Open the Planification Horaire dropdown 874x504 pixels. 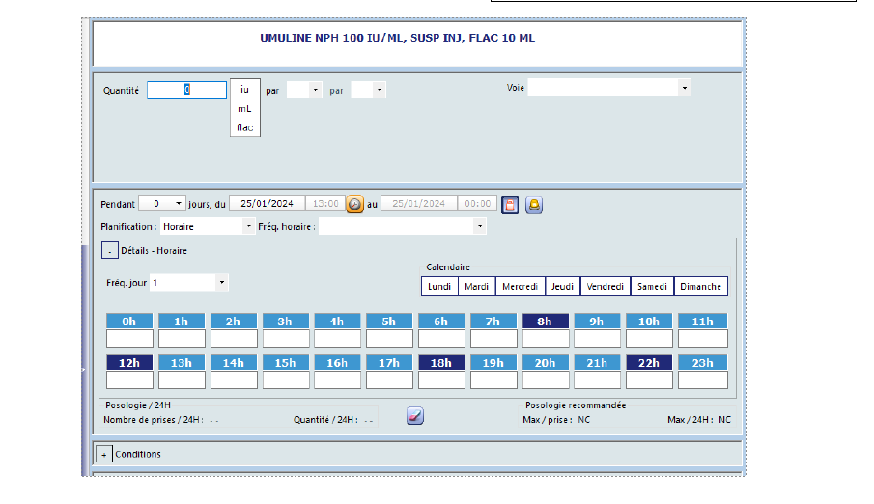pos(248,226)
